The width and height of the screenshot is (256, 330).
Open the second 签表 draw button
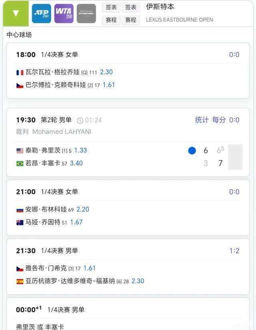click(x=131, y=7)
